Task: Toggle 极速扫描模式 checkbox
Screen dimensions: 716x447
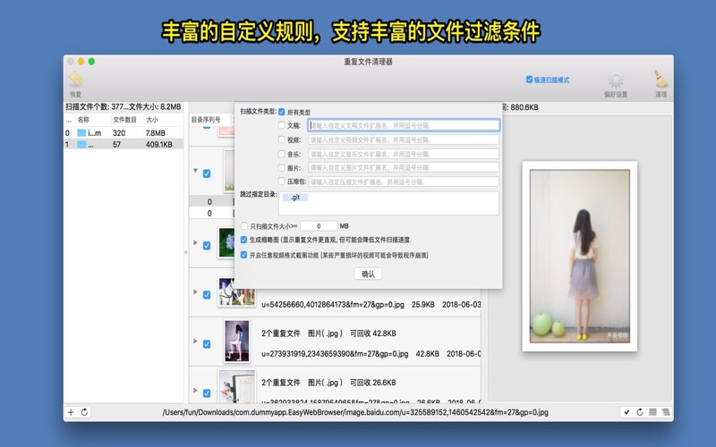Action: pos(529,80)
